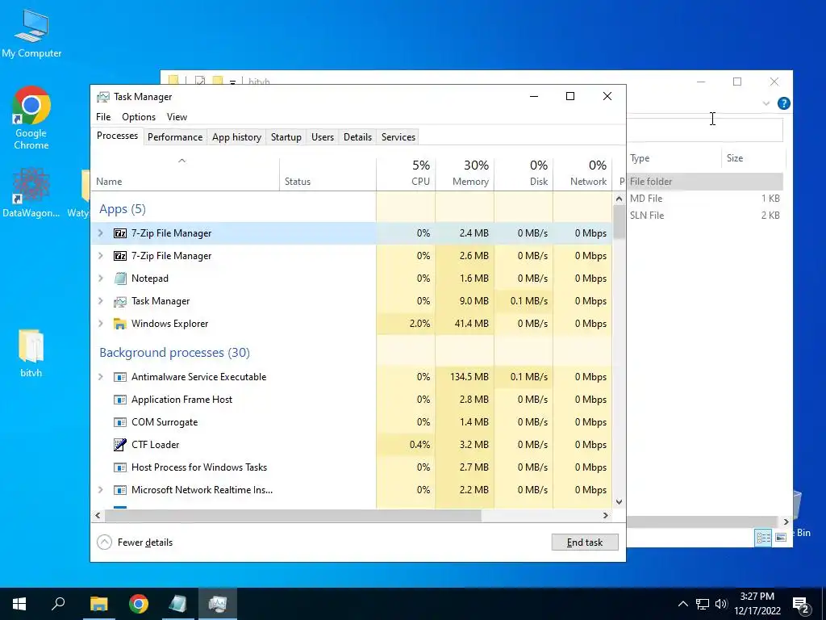Click the Application Frame Host icon
Screen dimensions: 826x620
pos(120,400)
